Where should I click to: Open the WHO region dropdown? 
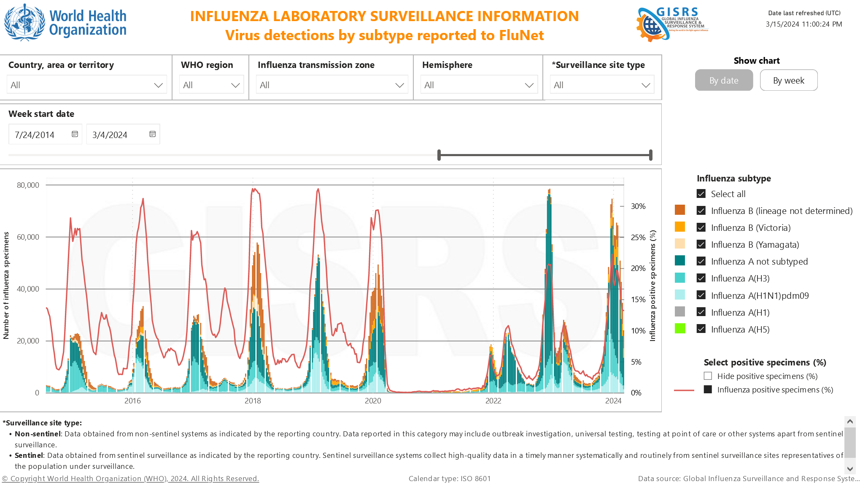235,85
